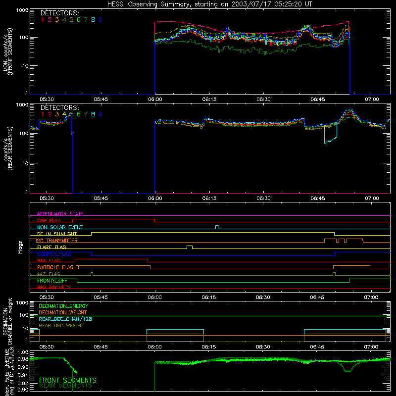
Task: Click the vertical Flags axis title
Action: (x=20, y=247)
